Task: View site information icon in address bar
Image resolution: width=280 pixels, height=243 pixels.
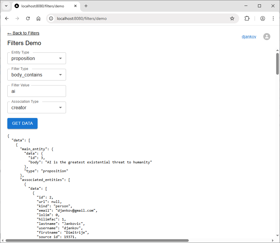Action: pos(51,18)
